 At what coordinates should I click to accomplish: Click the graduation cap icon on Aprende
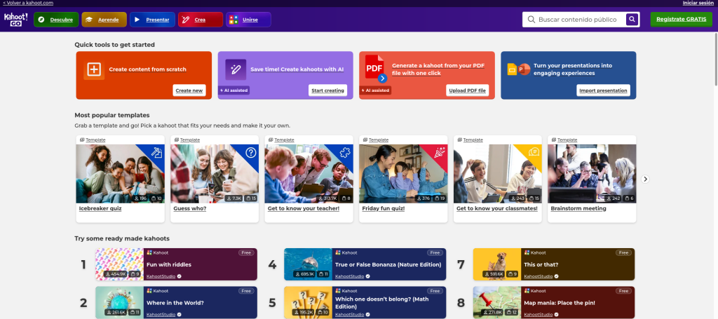pos(89,20)
